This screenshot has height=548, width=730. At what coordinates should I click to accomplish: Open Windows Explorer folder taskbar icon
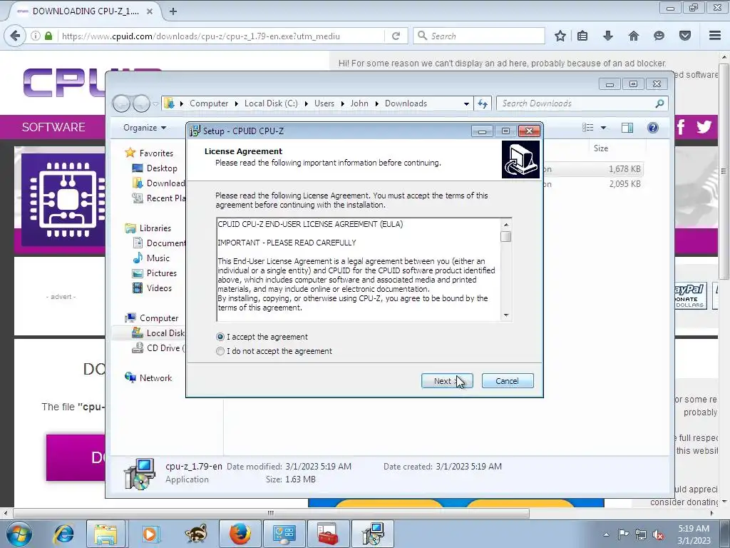point(106,534)
